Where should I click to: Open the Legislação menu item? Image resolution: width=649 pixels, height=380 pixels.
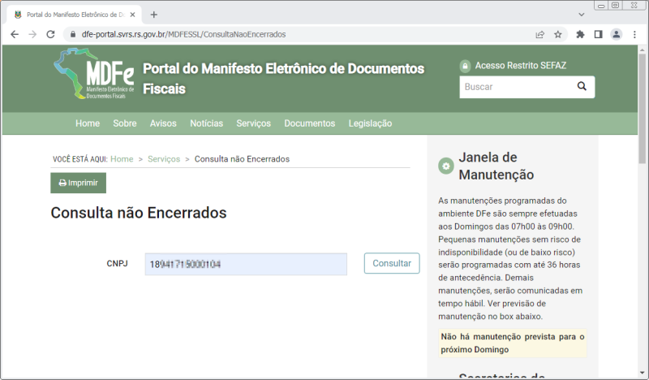[x=370, y=123]
